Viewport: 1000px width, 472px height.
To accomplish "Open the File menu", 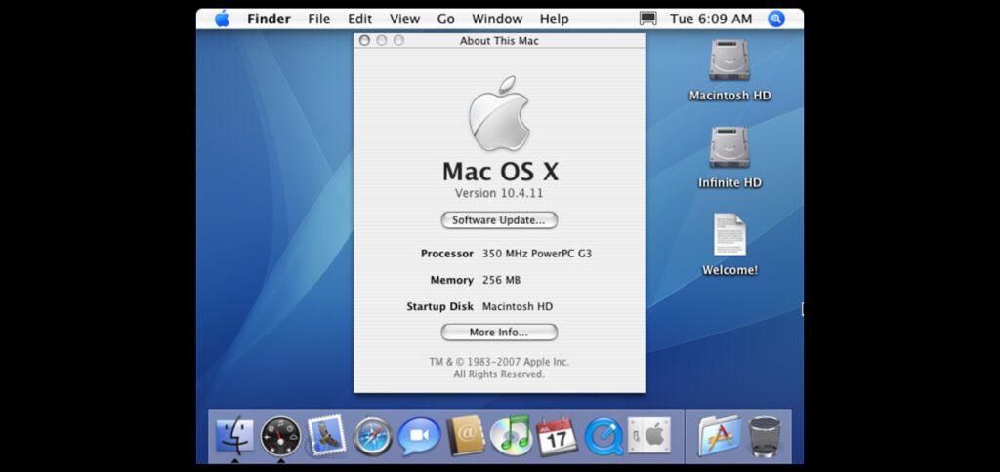I will pos(318,19).
